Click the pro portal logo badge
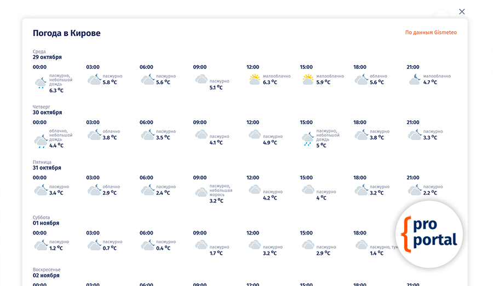The height and width of the screenshot is (286, 493). pos(430,234)
